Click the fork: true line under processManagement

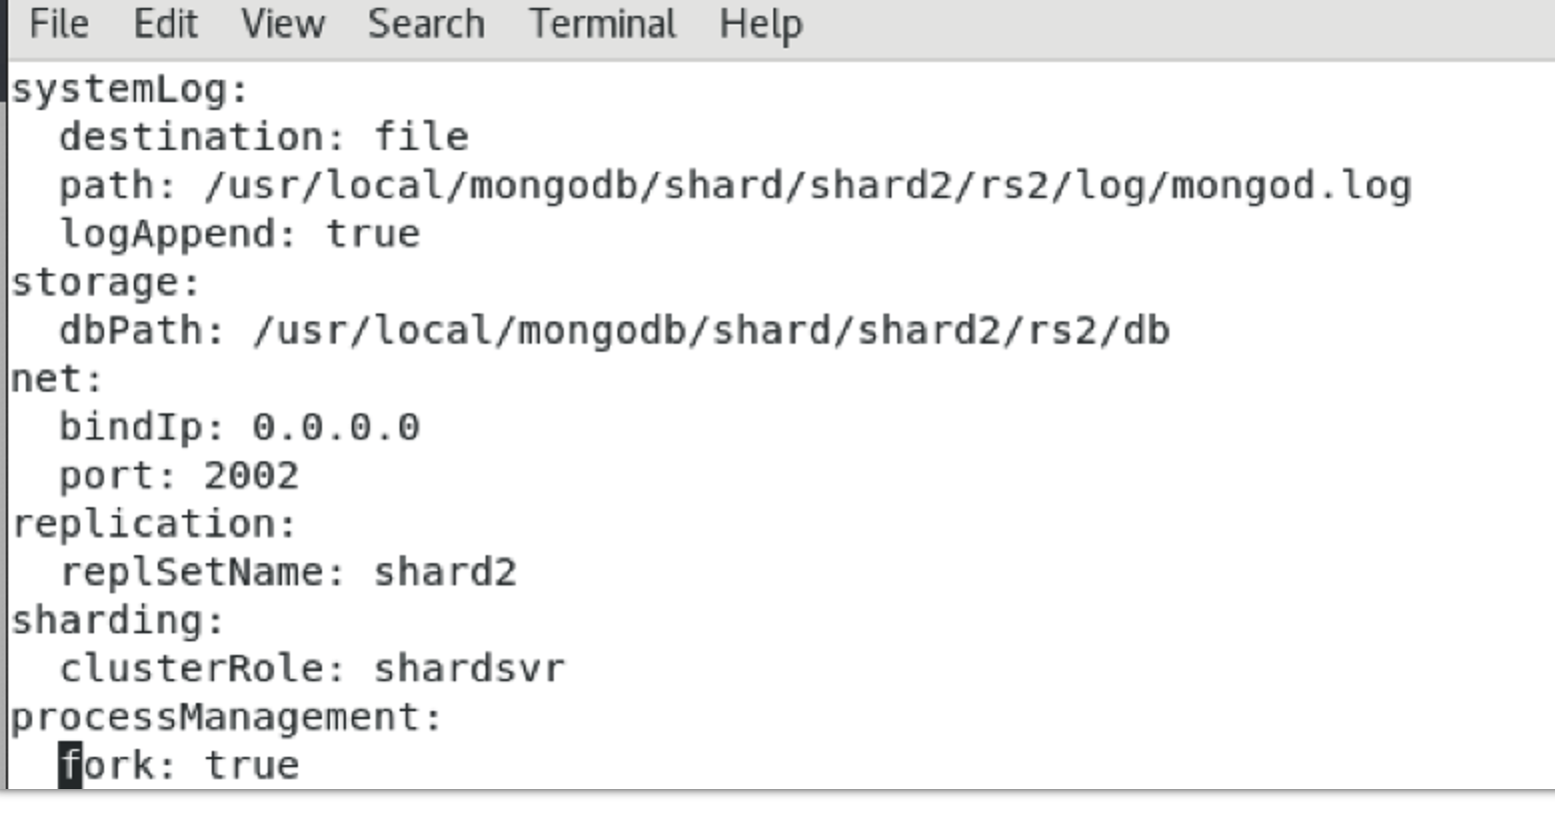tap(180, 764)
